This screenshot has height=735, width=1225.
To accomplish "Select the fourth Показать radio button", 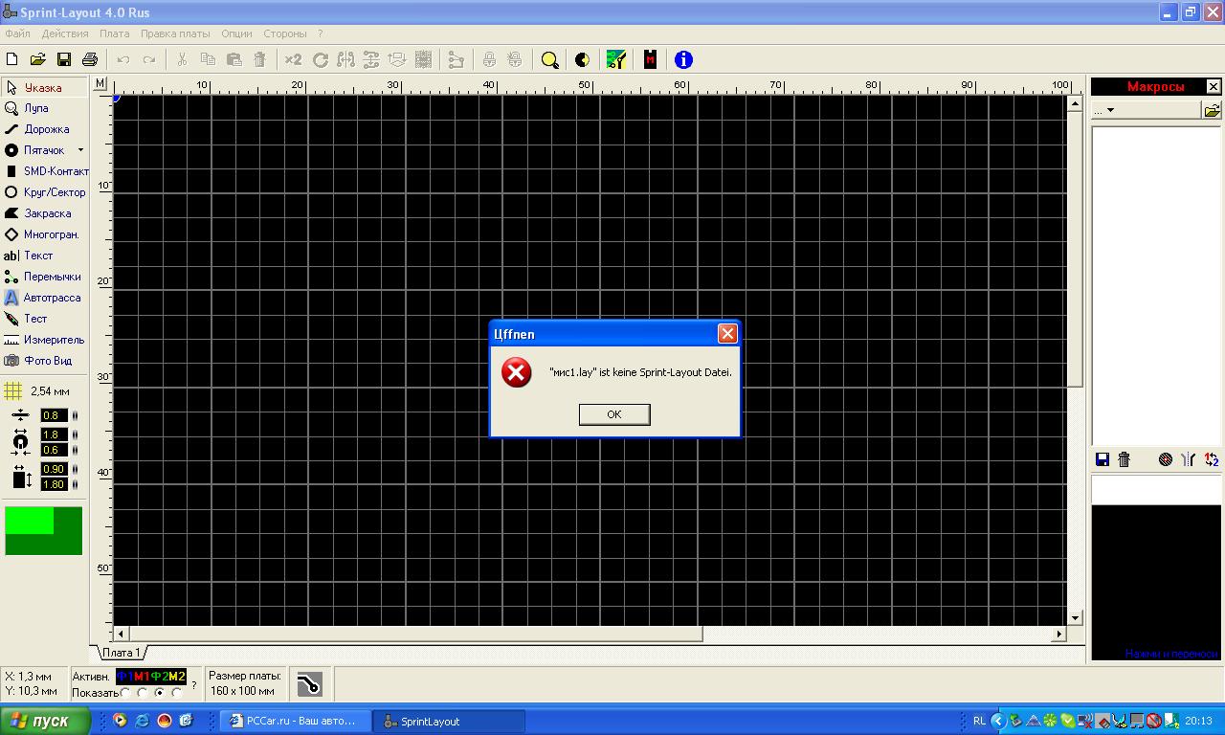I will [x=177, y=693].
